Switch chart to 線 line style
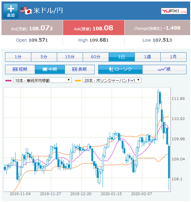The image size is (191, 202). (164, 69)
